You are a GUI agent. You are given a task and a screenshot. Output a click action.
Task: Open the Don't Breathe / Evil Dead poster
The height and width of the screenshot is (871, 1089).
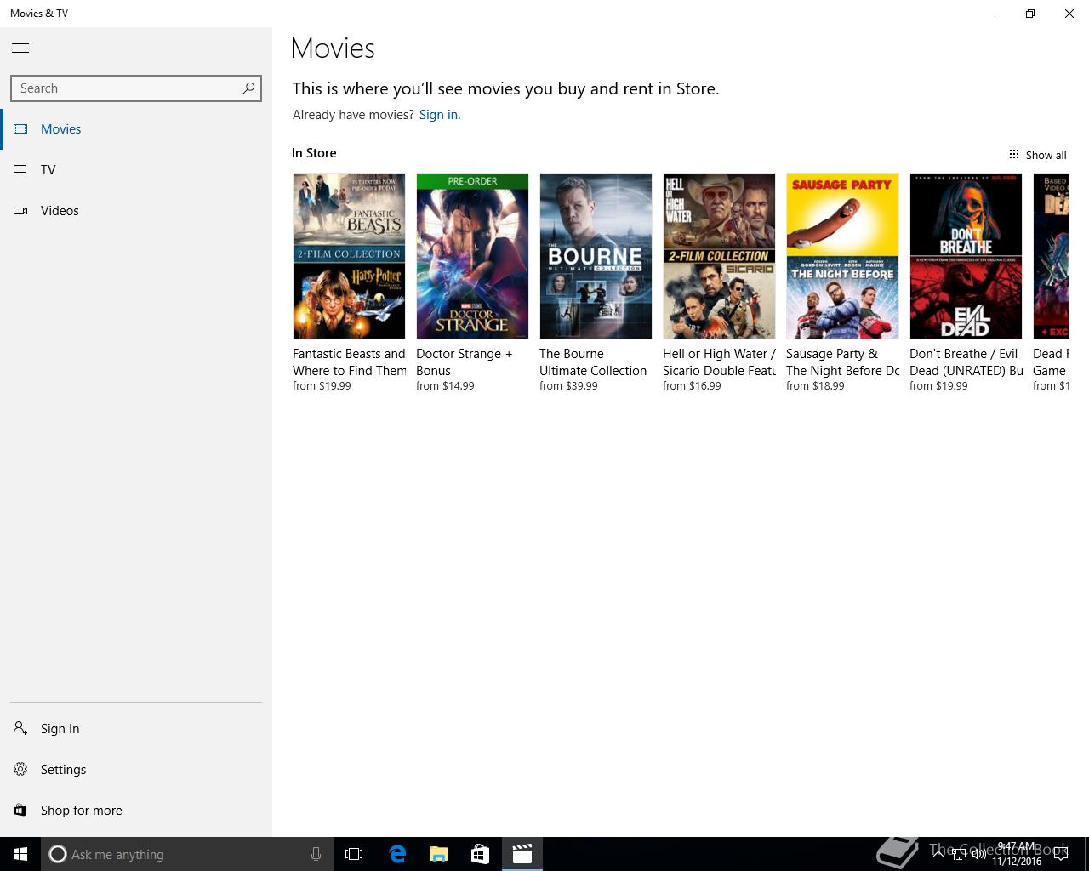pos(966,256)
